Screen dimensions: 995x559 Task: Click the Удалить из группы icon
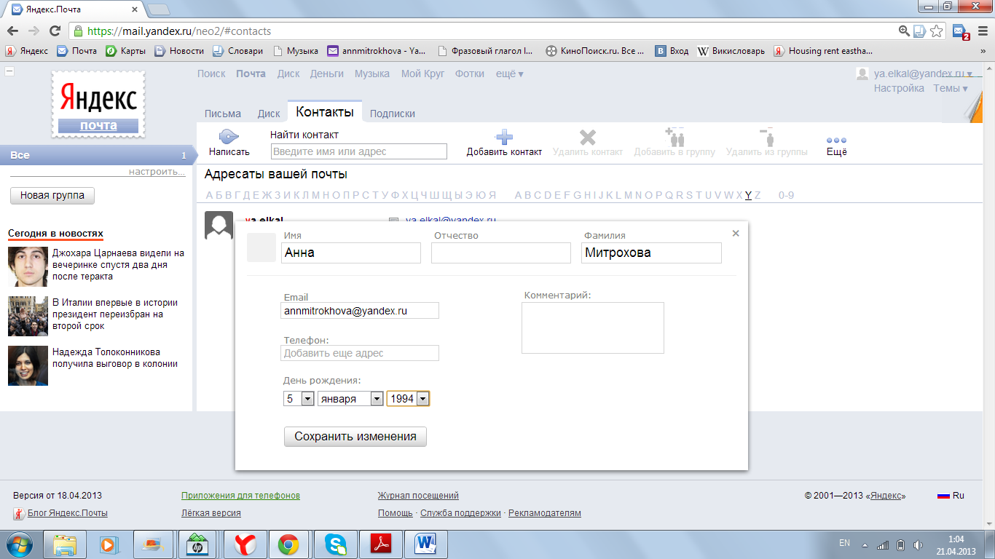(x=766, y=136)
